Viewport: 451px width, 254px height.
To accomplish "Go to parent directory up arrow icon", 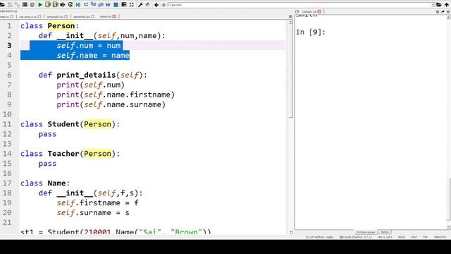I will [446, 5].
